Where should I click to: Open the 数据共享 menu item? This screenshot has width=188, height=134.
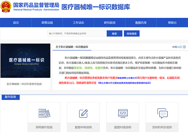141,22
